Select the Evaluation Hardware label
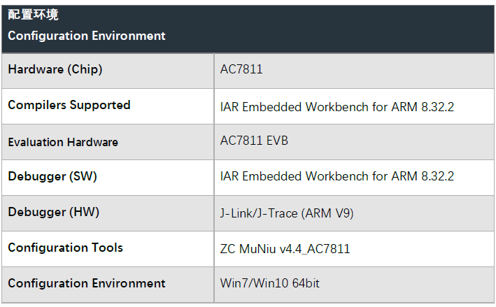The width and height of the screenshot is (496, 307). (x=63, y=142)
